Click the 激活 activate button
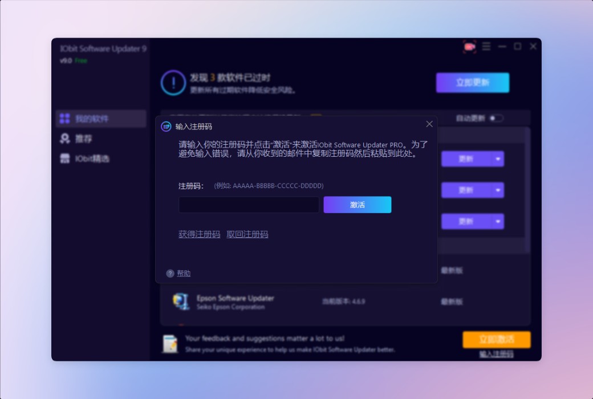This screenshot has width=593, height=399. coord(358,205)
